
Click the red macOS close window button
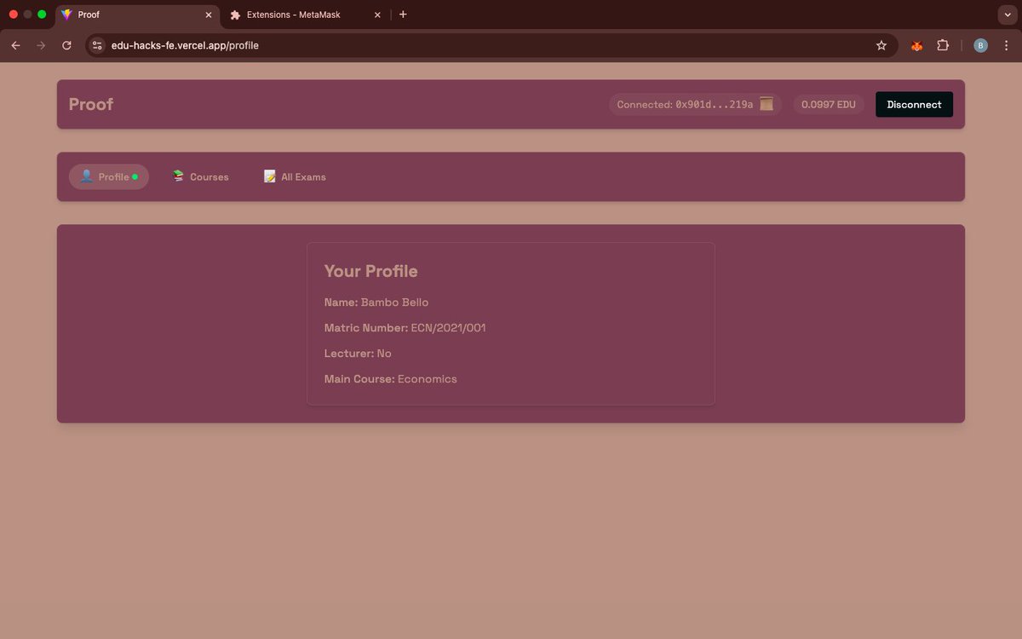(x=14, y=14)
